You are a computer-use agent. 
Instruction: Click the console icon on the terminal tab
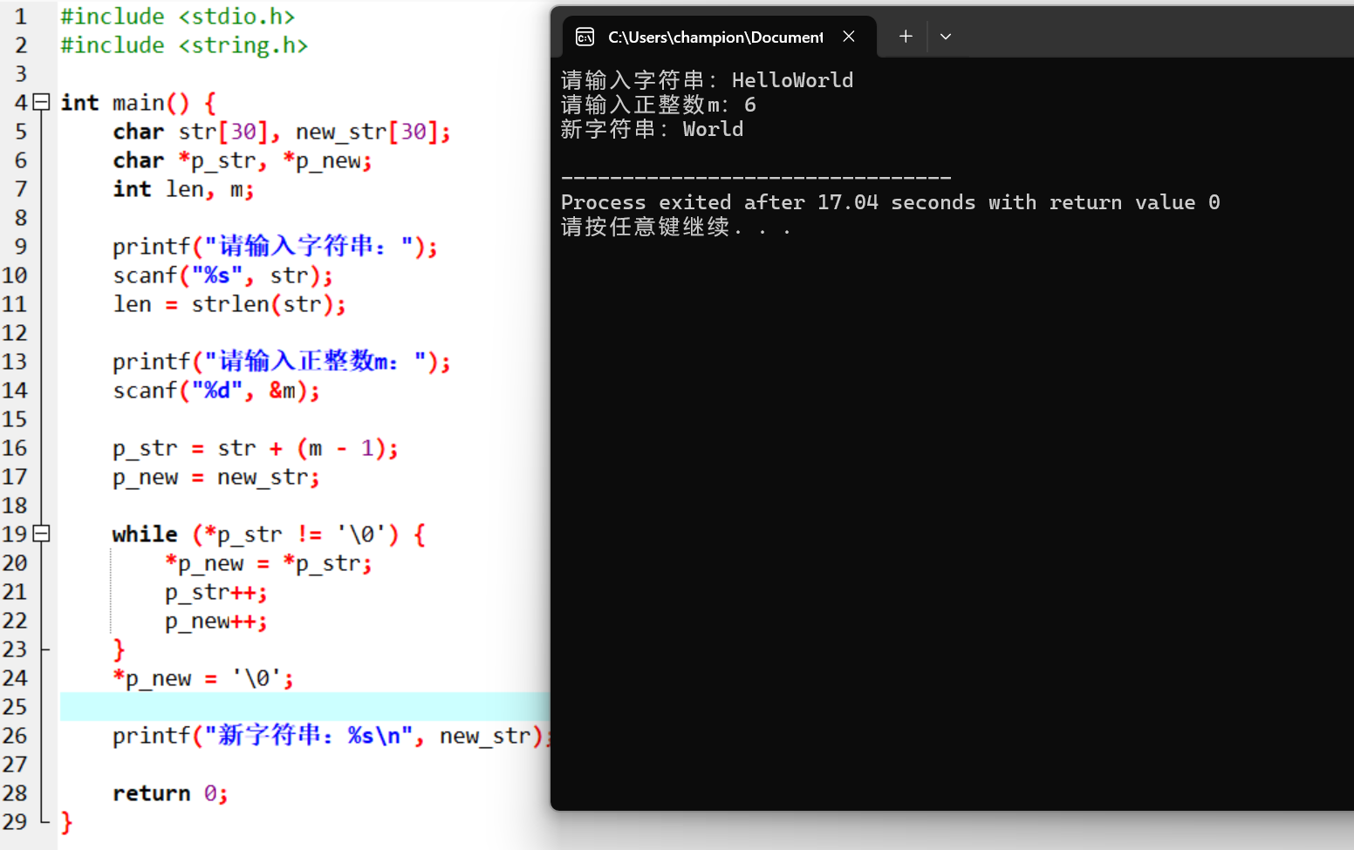585,37
